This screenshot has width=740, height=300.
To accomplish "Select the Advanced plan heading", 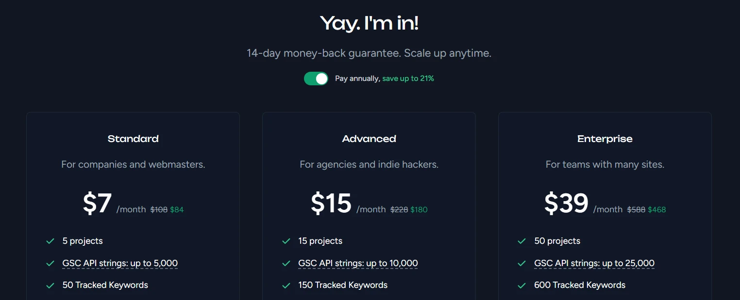I will [x=369, y=139].
